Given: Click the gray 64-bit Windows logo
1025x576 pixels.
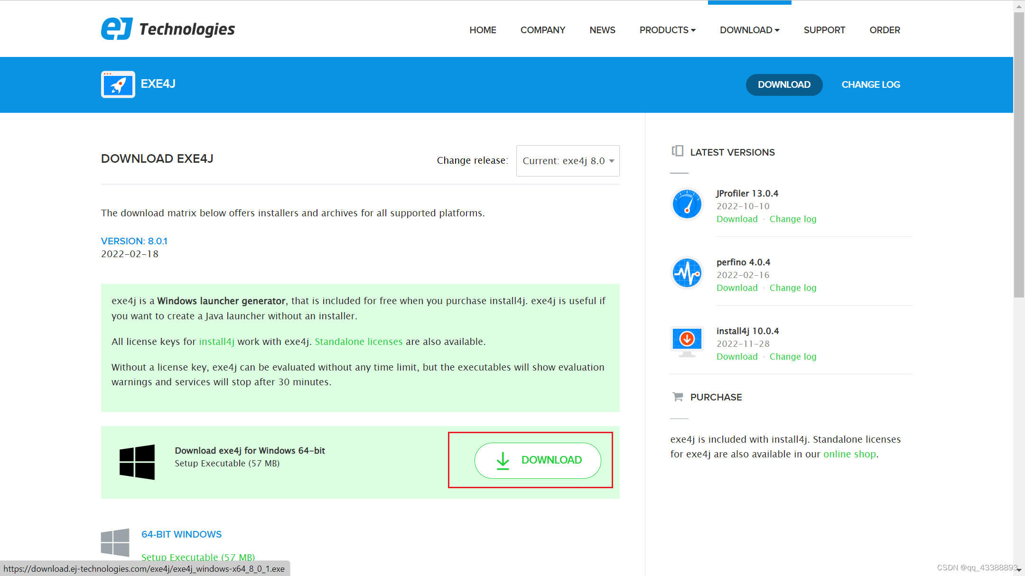Looking at the screenshot, I should click(115, 542).
